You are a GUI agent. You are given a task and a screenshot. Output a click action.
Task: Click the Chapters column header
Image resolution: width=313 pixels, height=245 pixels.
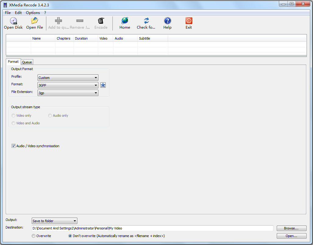pos(64,38)
